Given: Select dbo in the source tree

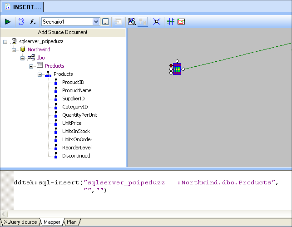Looking at the screenshot, I should (x=40, y=58).
